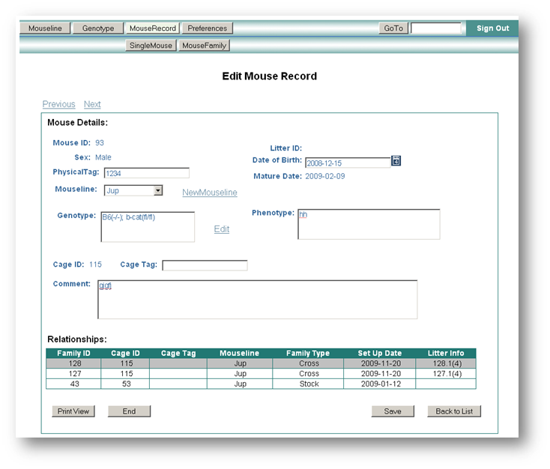Select the MouseRecord tab
This screenshot has height=469, width=550.
[x=152, y=28]
